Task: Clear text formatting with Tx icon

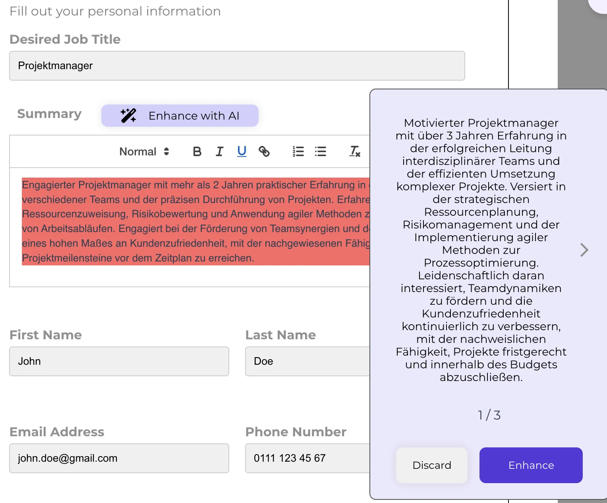Action: 354,151
